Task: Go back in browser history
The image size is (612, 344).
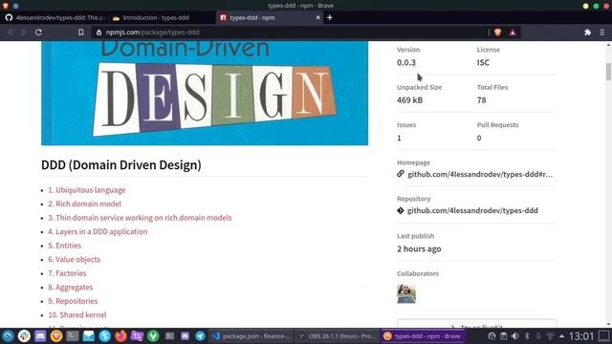Action: click(x=11, y=32)
